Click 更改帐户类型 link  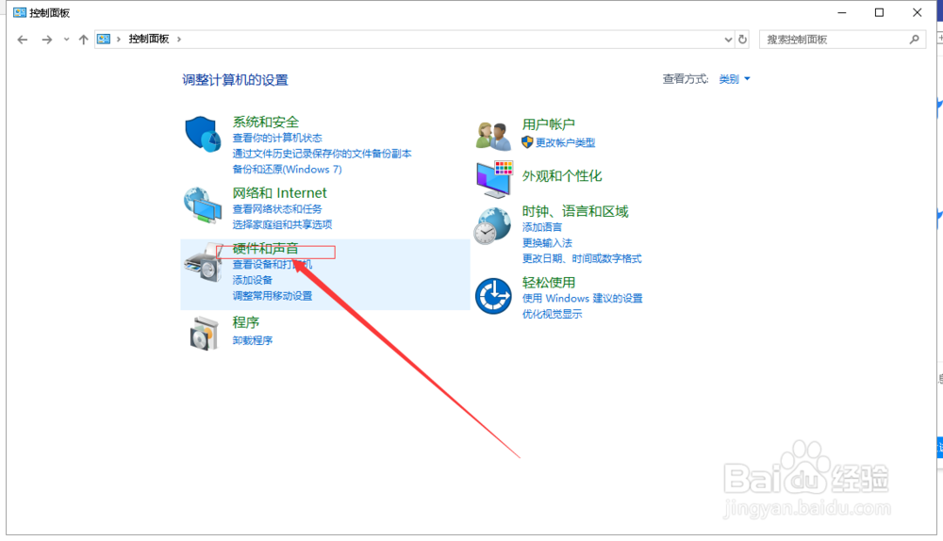point(565,143)
